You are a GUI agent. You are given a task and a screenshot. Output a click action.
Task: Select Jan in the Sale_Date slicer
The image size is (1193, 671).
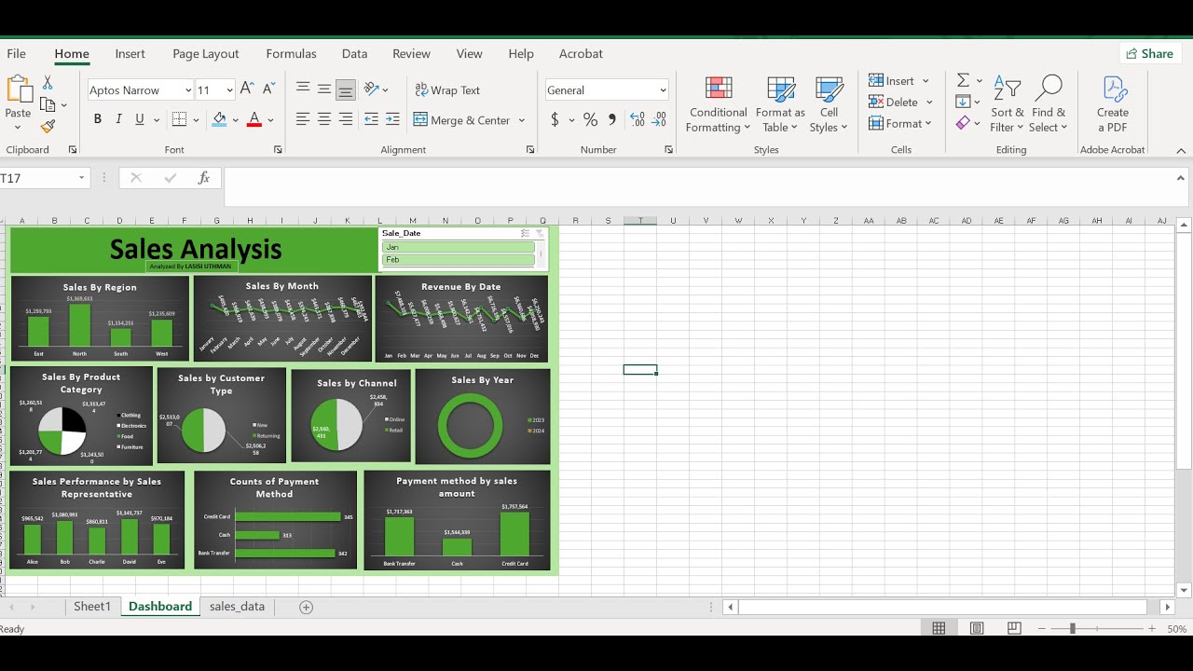[x=458, y=247]
